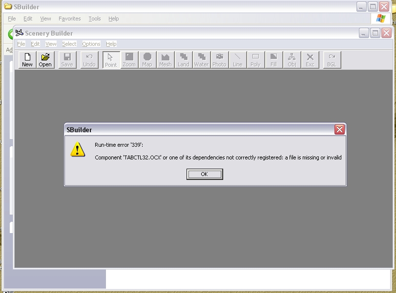
Task: Open Scenery Builder Help menu
Action: coord(111,44)
